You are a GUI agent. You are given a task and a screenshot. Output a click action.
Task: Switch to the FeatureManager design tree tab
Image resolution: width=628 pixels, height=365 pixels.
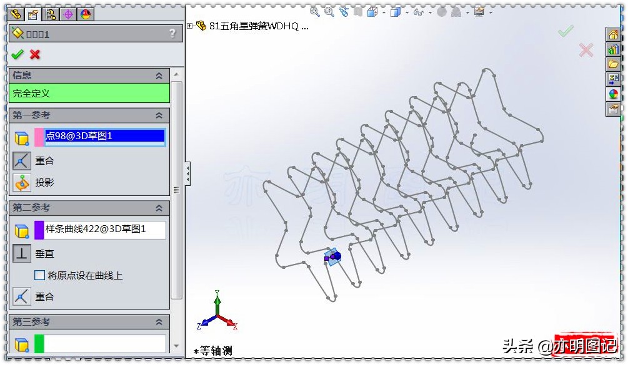tap(16, 14)
